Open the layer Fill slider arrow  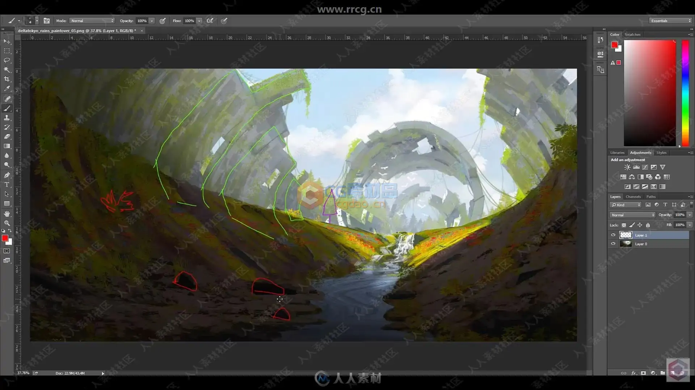pos(690,225)
